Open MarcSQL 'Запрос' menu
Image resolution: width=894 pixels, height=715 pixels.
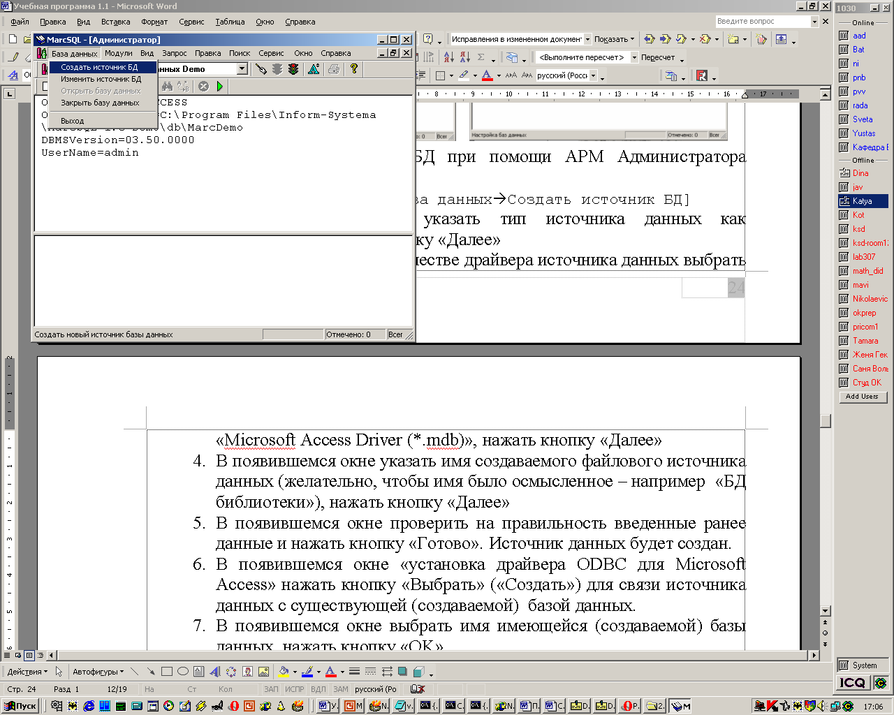(x=175, y=53)
